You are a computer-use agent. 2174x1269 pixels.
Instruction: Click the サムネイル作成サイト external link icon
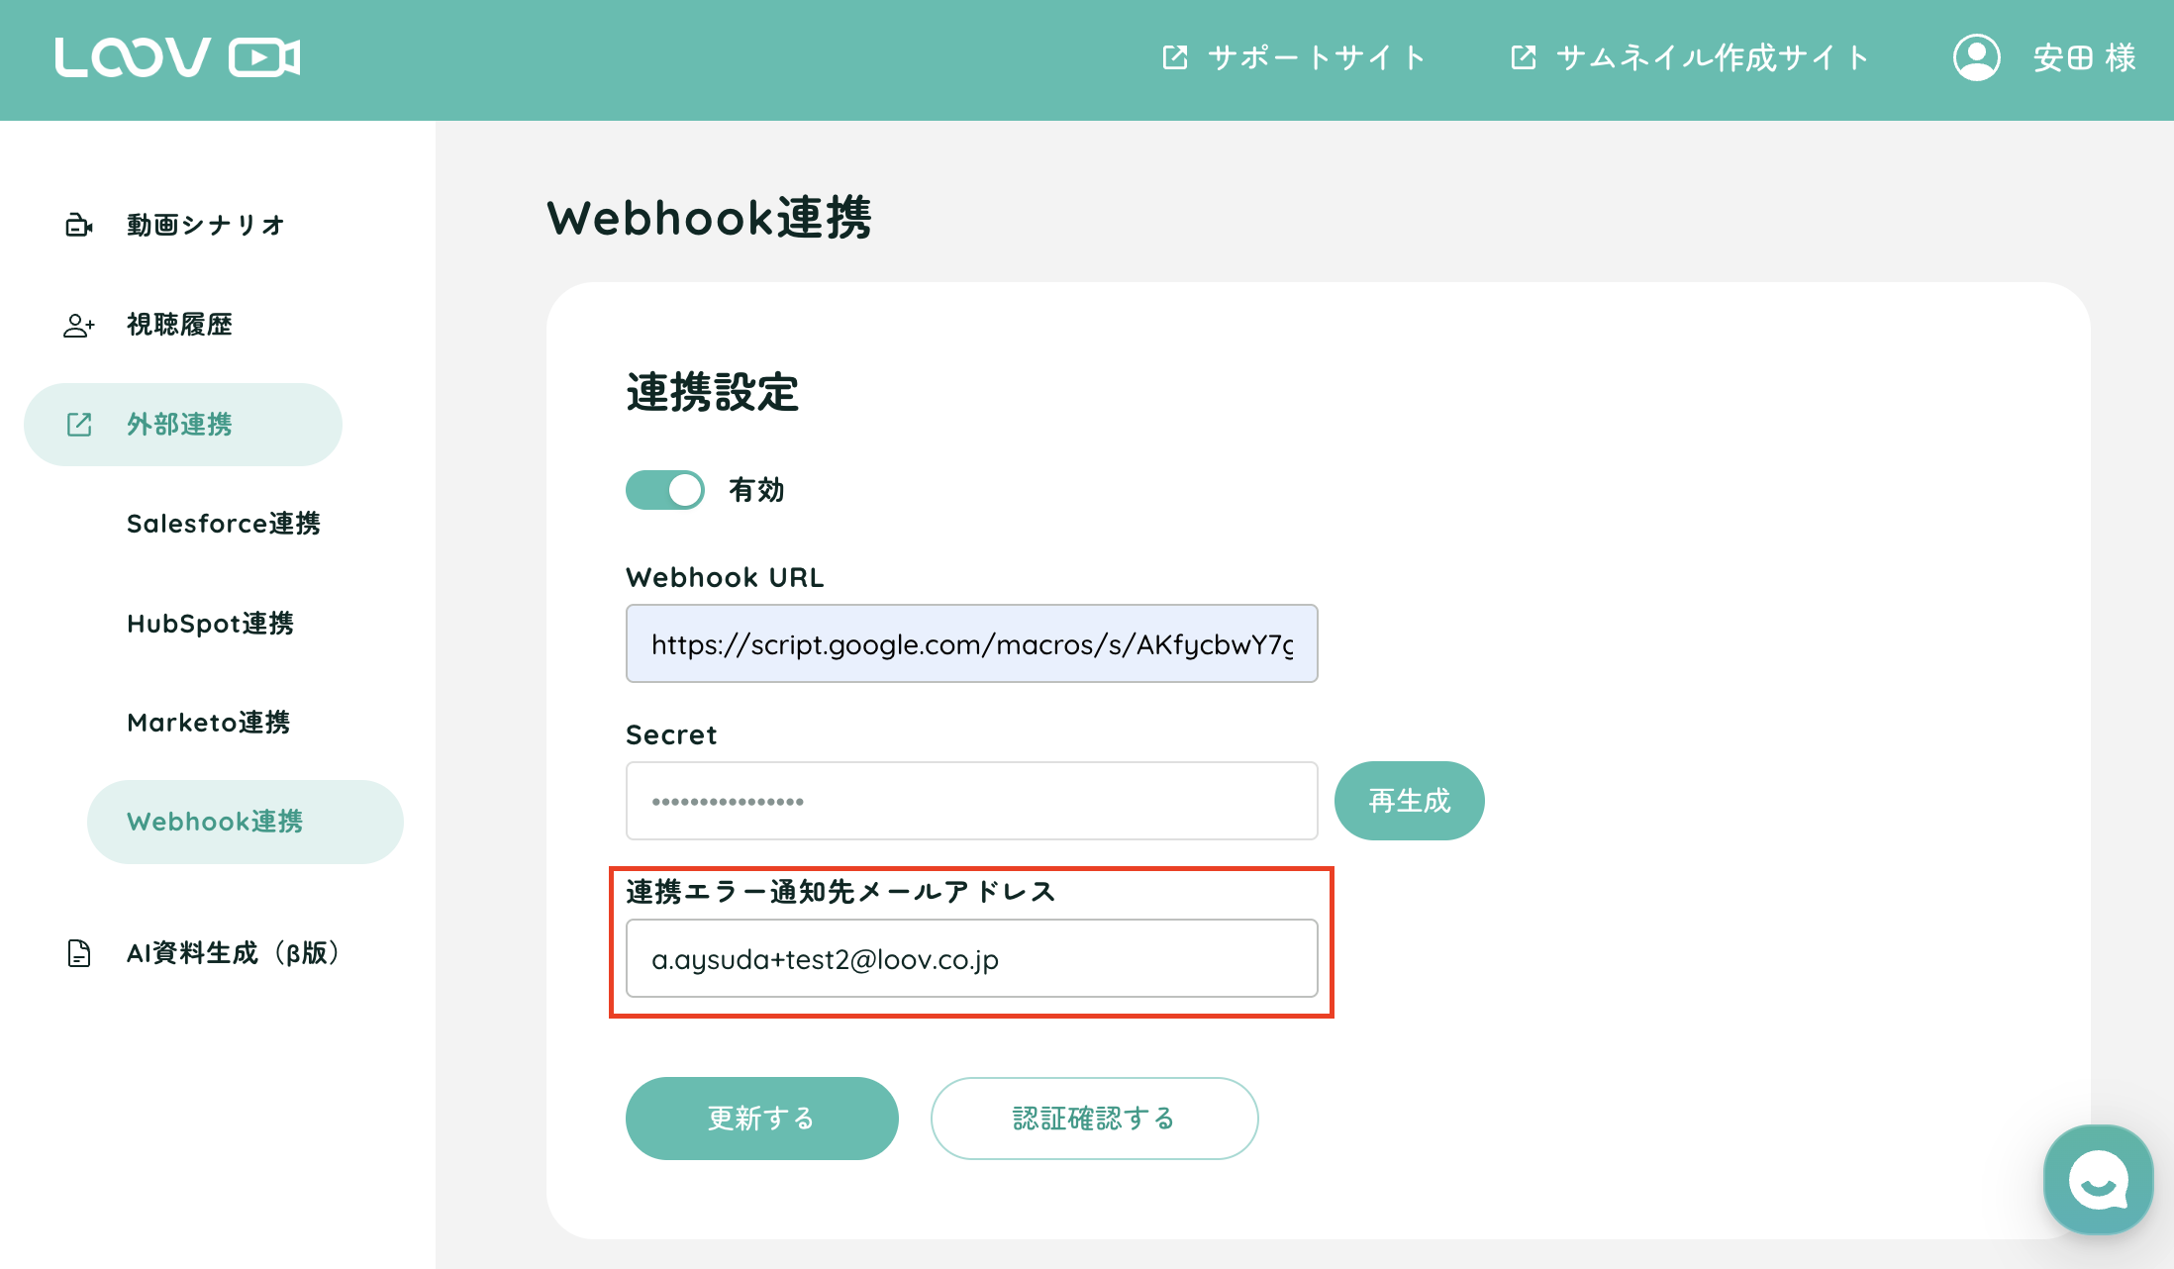click(x=1524, y=57)
